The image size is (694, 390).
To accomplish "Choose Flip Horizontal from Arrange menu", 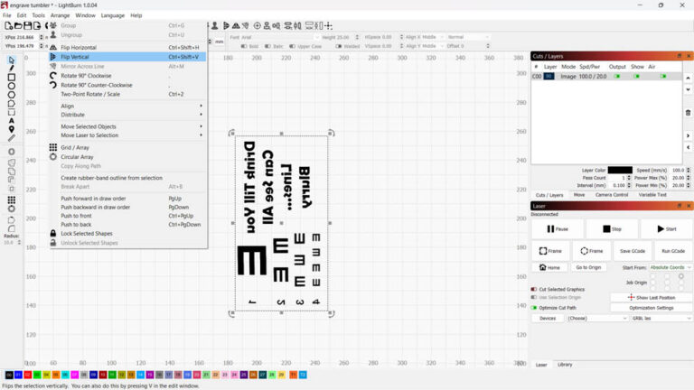I will pyautogui.click(x=79, y=47).
